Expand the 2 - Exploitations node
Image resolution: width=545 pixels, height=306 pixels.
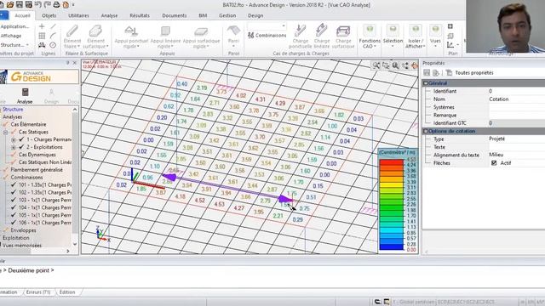(x=14, y=147)
